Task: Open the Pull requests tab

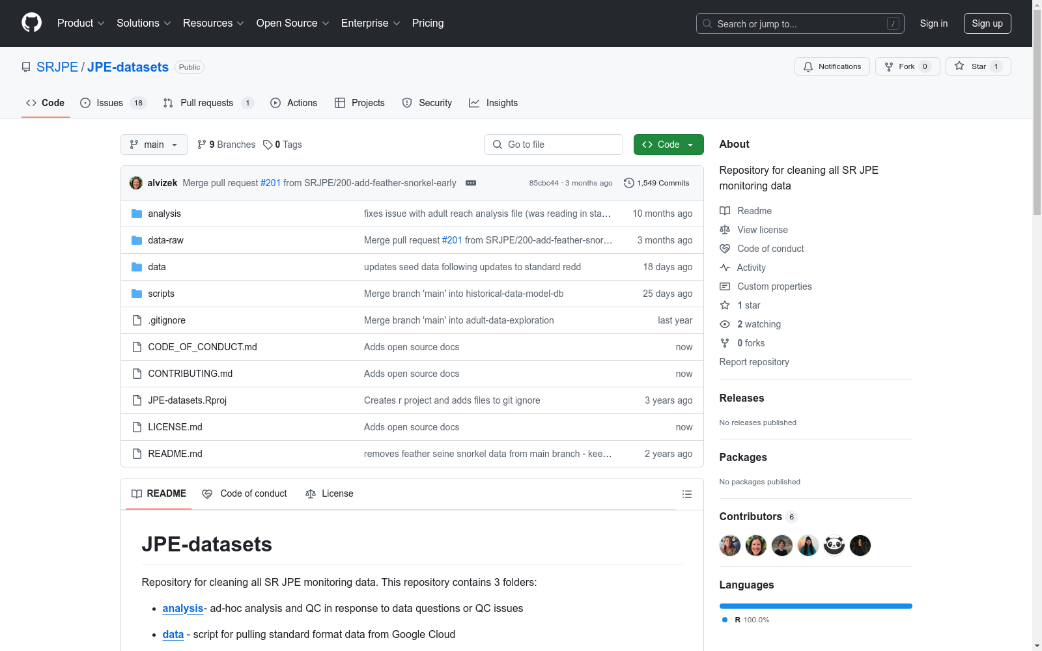Action: [x=208, y=103]
